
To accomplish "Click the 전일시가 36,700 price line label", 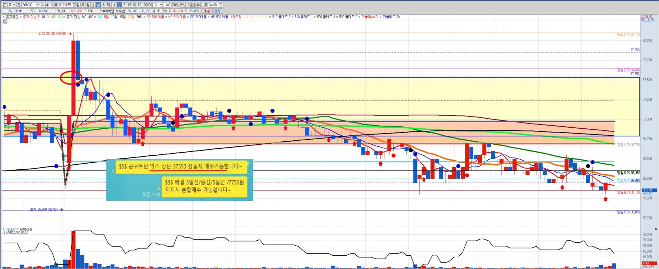I will point(628,145).
